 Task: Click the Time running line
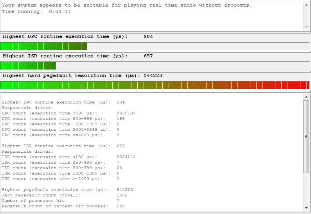(x=36, y=11)
